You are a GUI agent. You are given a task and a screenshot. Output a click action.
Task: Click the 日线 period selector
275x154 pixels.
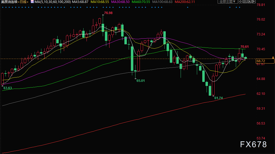pos(23,2)
